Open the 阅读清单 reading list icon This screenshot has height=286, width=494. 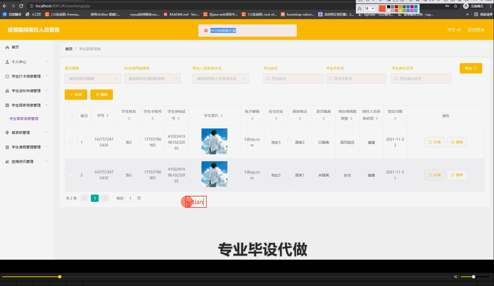(x=476, y=14)
